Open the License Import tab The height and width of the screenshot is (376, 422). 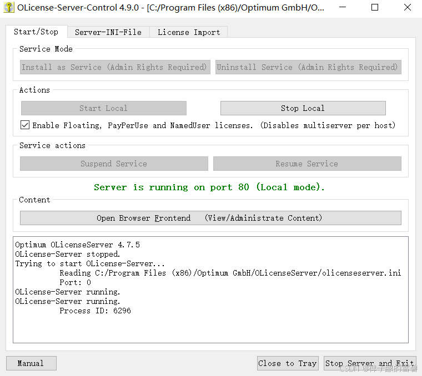pyautogui.click(x=189, y=32)
